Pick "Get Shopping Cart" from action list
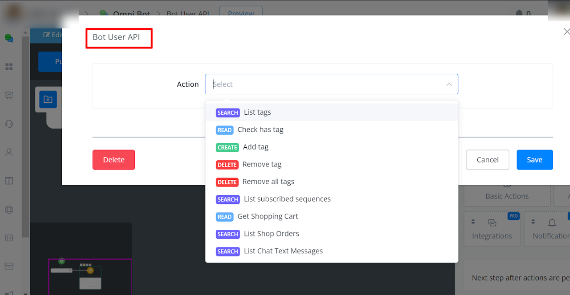This screenshot has height=295, width=570. [x=268, y=217]
